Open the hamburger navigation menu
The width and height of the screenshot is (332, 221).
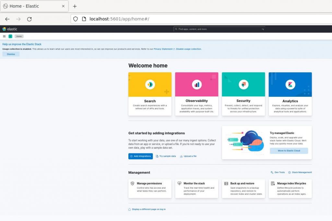coord(4,36)
